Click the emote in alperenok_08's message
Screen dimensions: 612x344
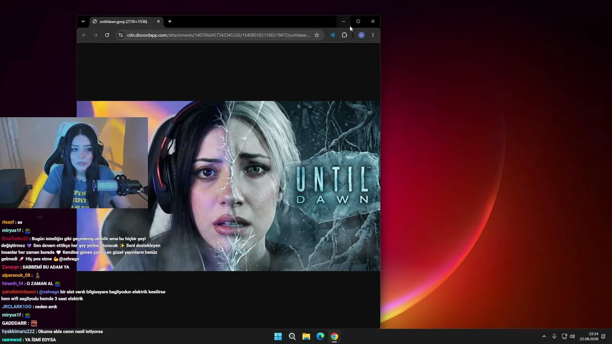tap(38, 276)
